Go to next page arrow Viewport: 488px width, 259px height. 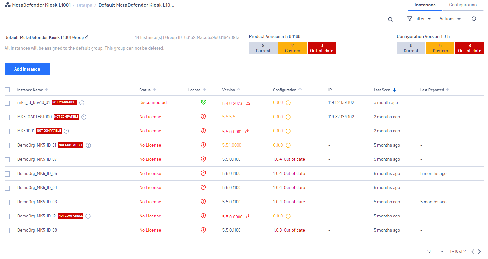[x=479, y=252]
